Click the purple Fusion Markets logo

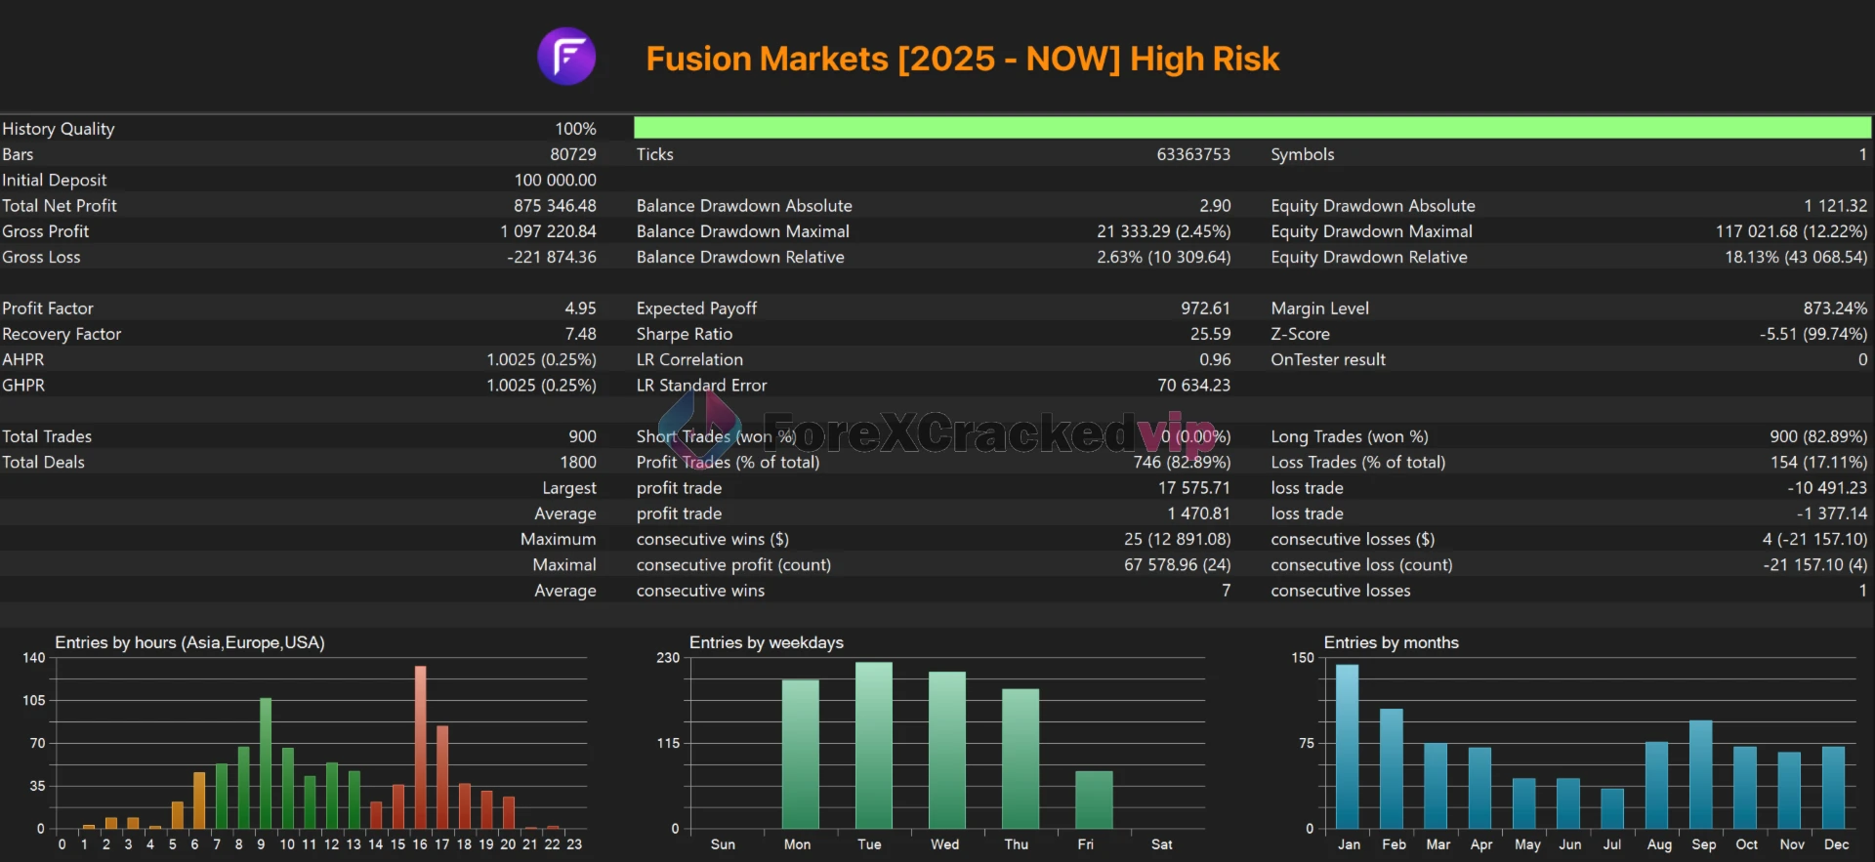coord(566,57)
